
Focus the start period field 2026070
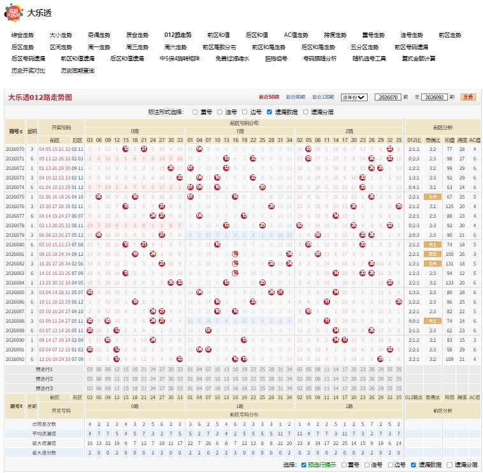click(388, 97)
